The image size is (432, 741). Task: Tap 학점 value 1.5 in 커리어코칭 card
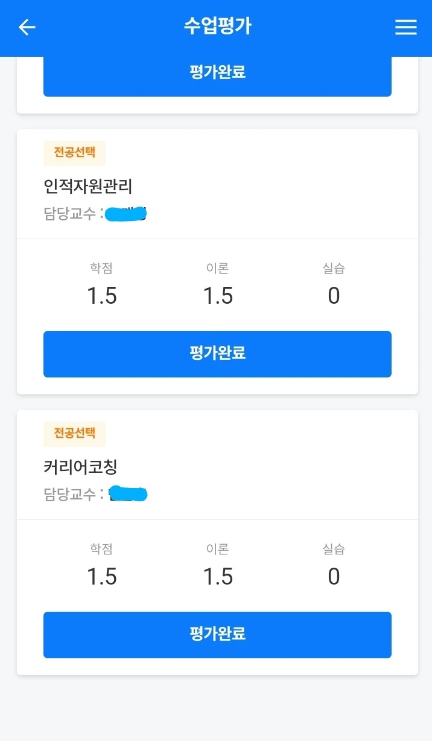101,577
